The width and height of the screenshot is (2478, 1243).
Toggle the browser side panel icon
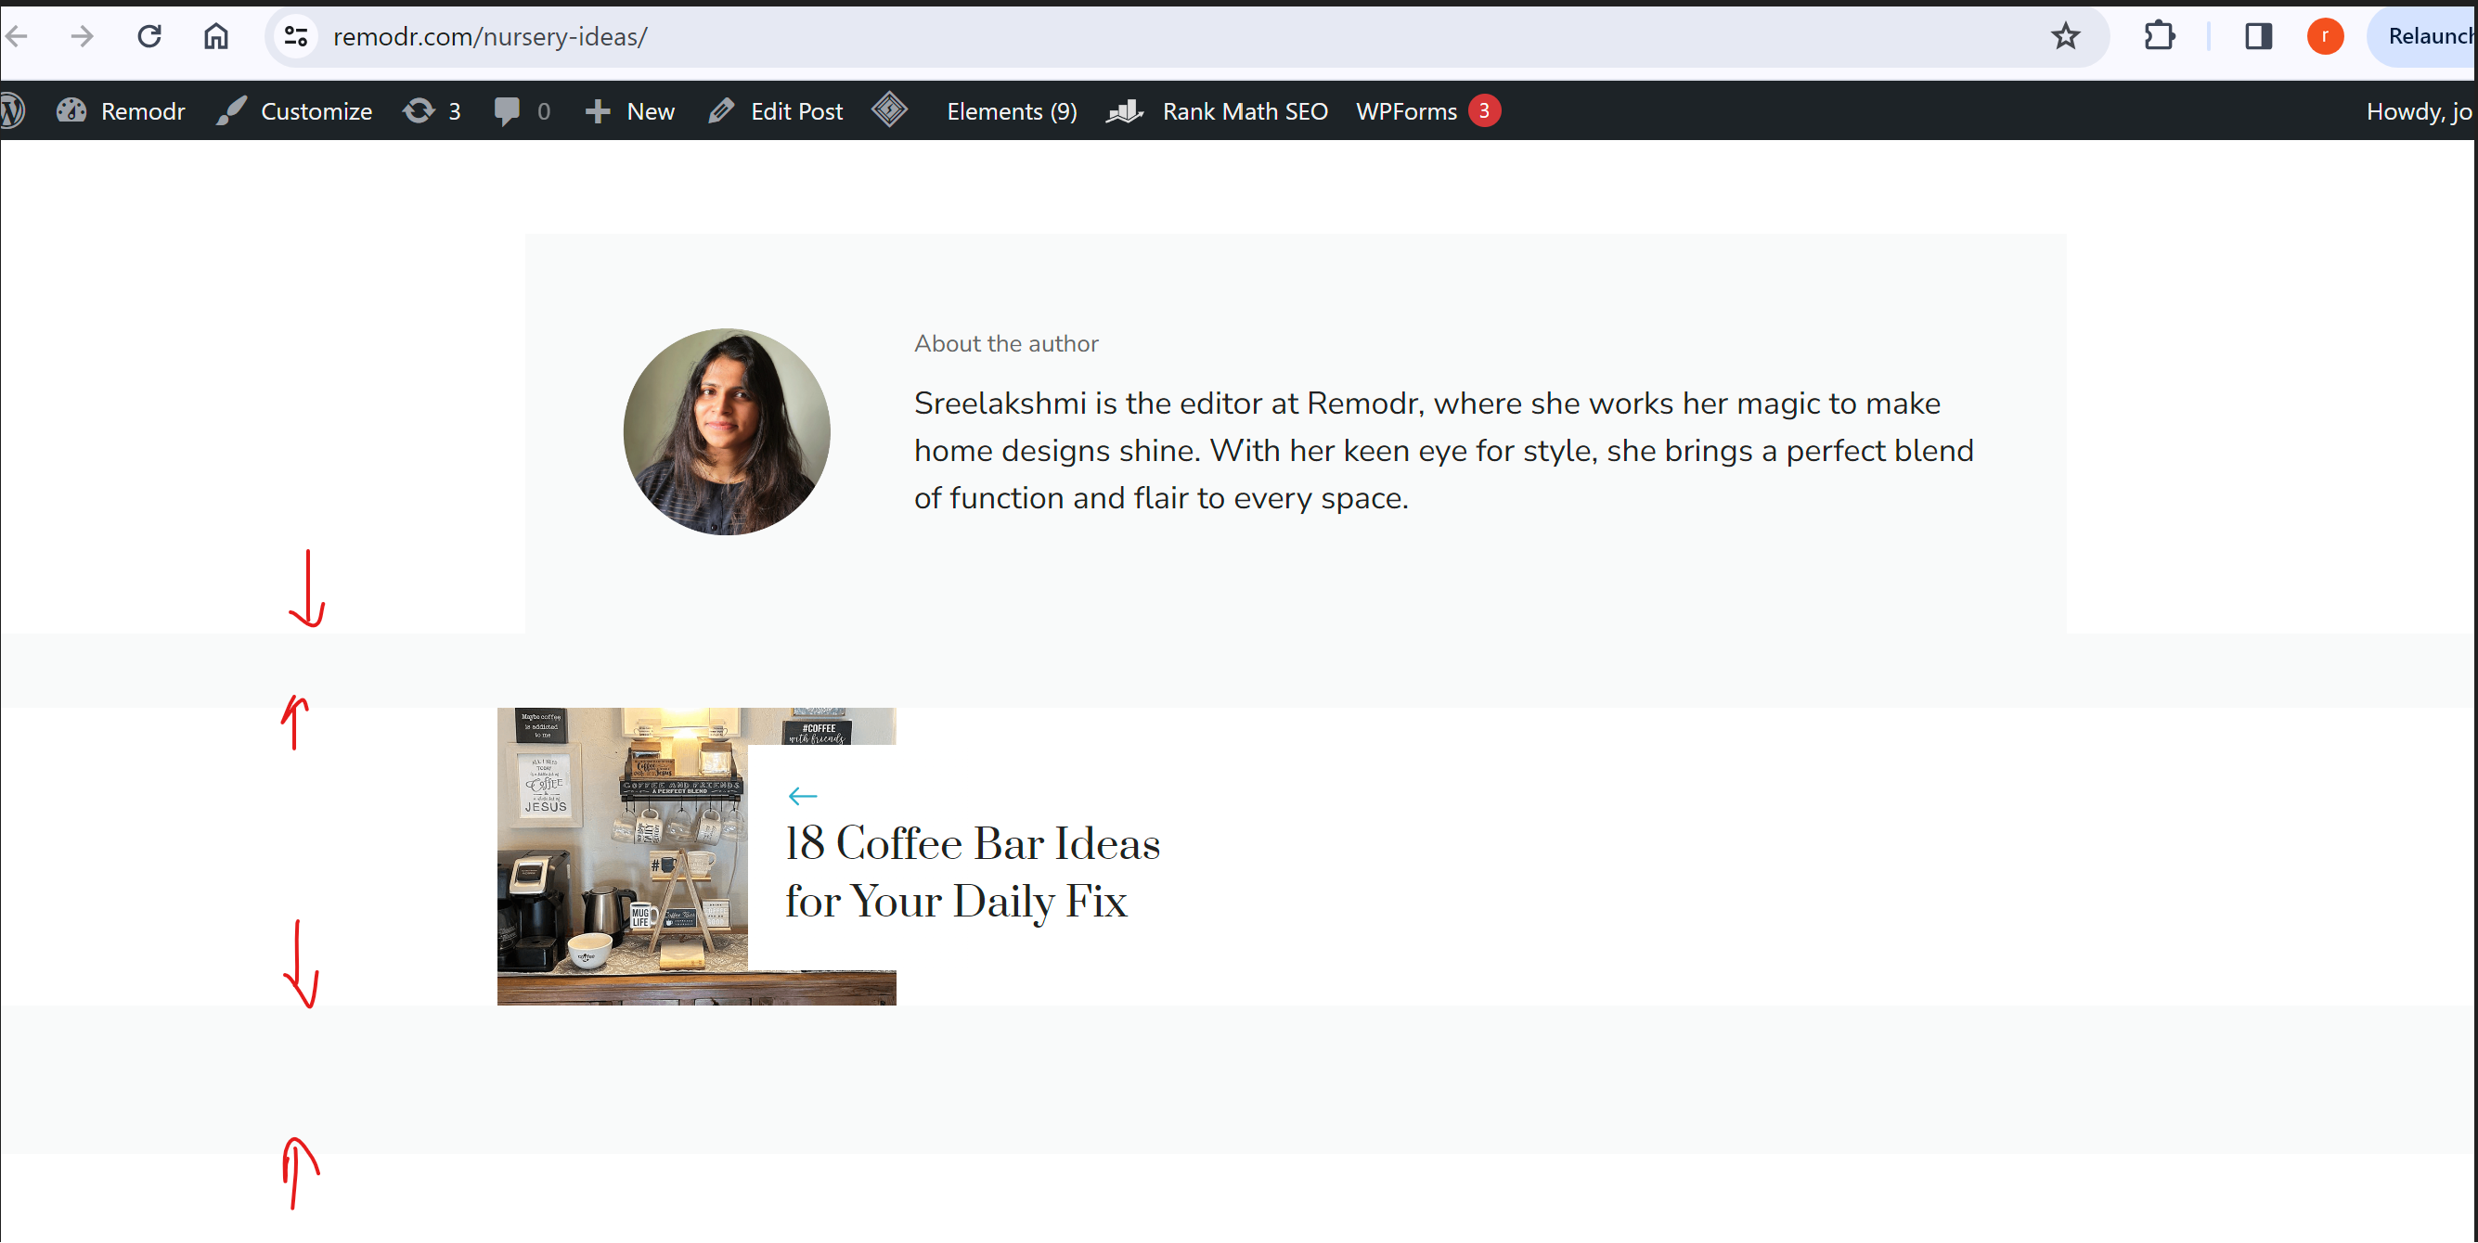tap(2258, 36)
